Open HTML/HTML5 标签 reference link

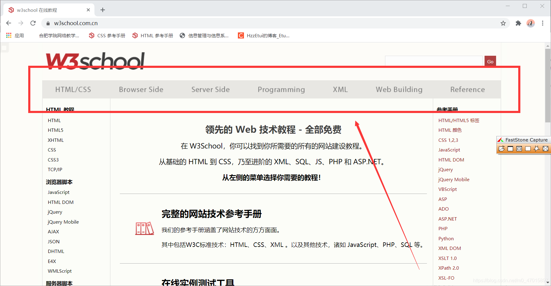tap(459, 121)
